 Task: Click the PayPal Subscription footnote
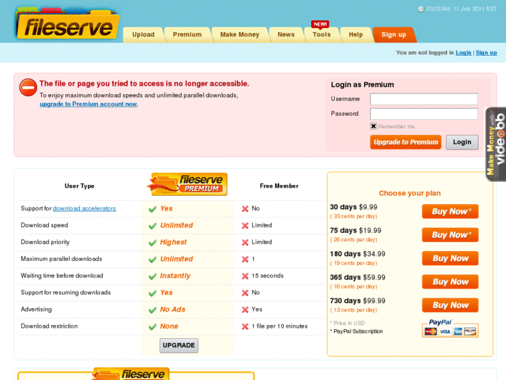[356, 331]
